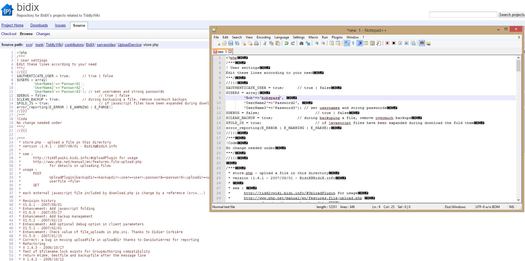
Task: Zoom out on the editor text
Action: point(323,43)
